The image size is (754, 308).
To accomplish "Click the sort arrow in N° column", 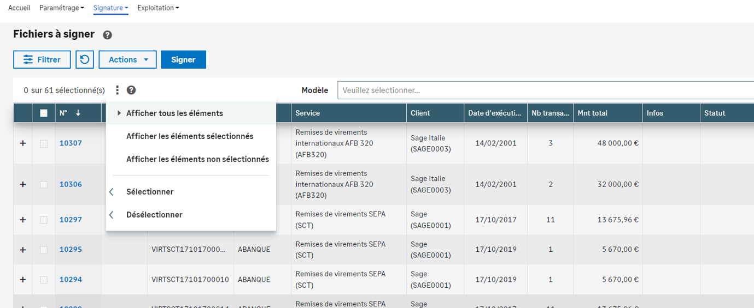I will 78,113.
